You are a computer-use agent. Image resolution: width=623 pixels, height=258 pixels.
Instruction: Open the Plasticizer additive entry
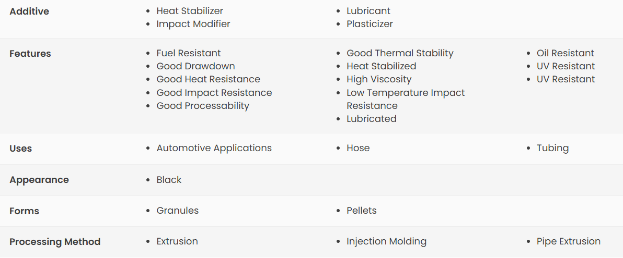pyautogui.click(x=370, y=24)
